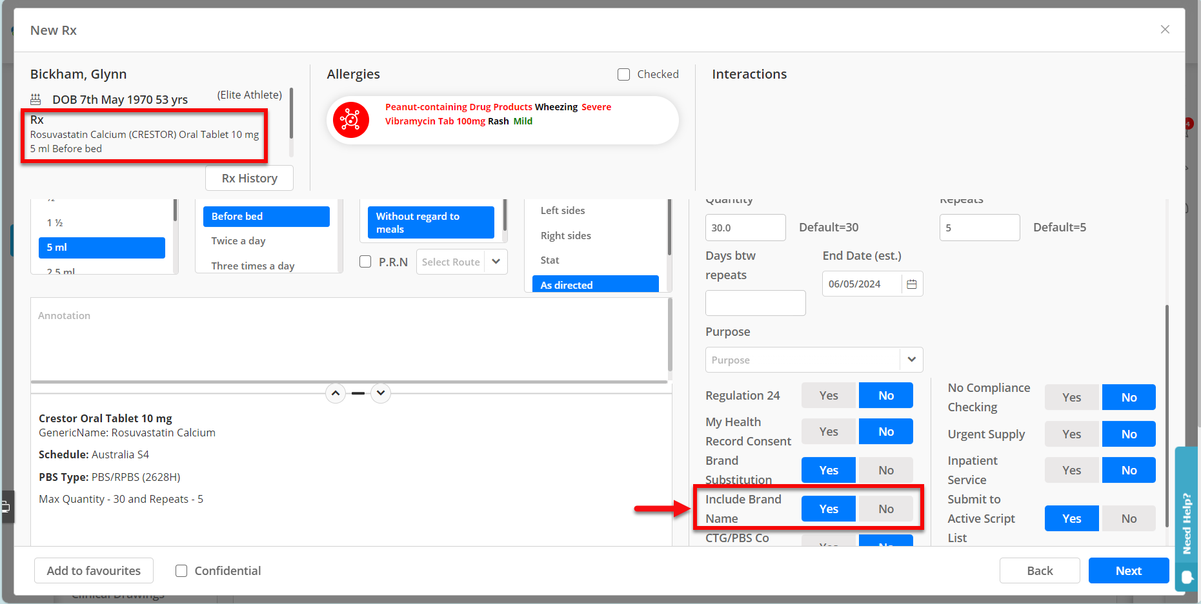Click Vibramycin Tab 100mg allergy entry

click(435, 121)
